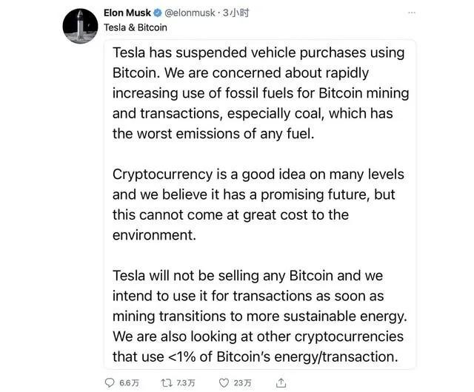The height and width of the screenshot is (392, 474).
Task: Click the @elonmusk handle
Action: (190, 13)
